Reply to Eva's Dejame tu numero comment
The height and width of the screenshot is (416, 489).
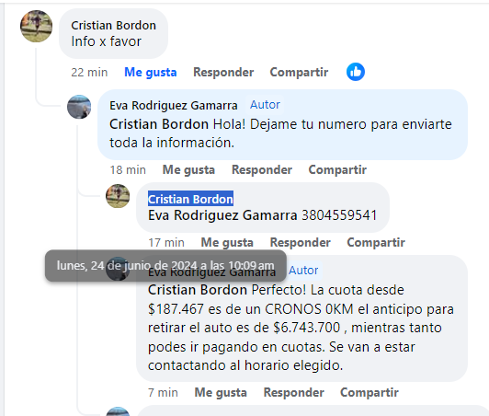coord(262,169)
